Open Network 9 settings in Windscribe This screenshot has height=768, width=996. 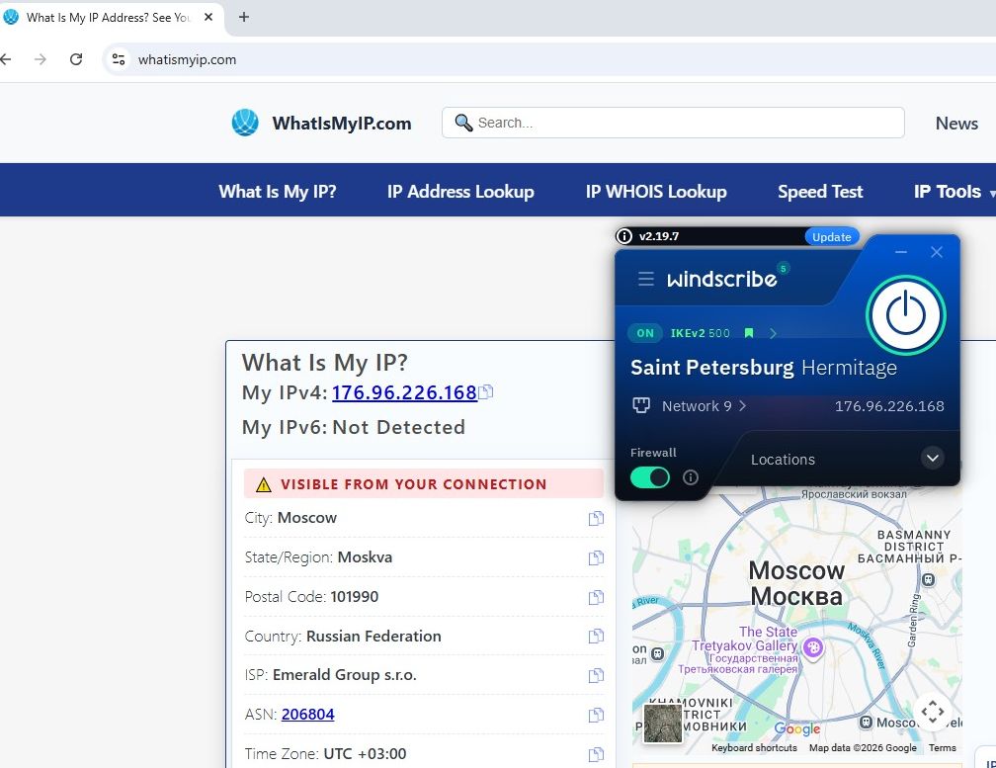[x=704, y=406]
